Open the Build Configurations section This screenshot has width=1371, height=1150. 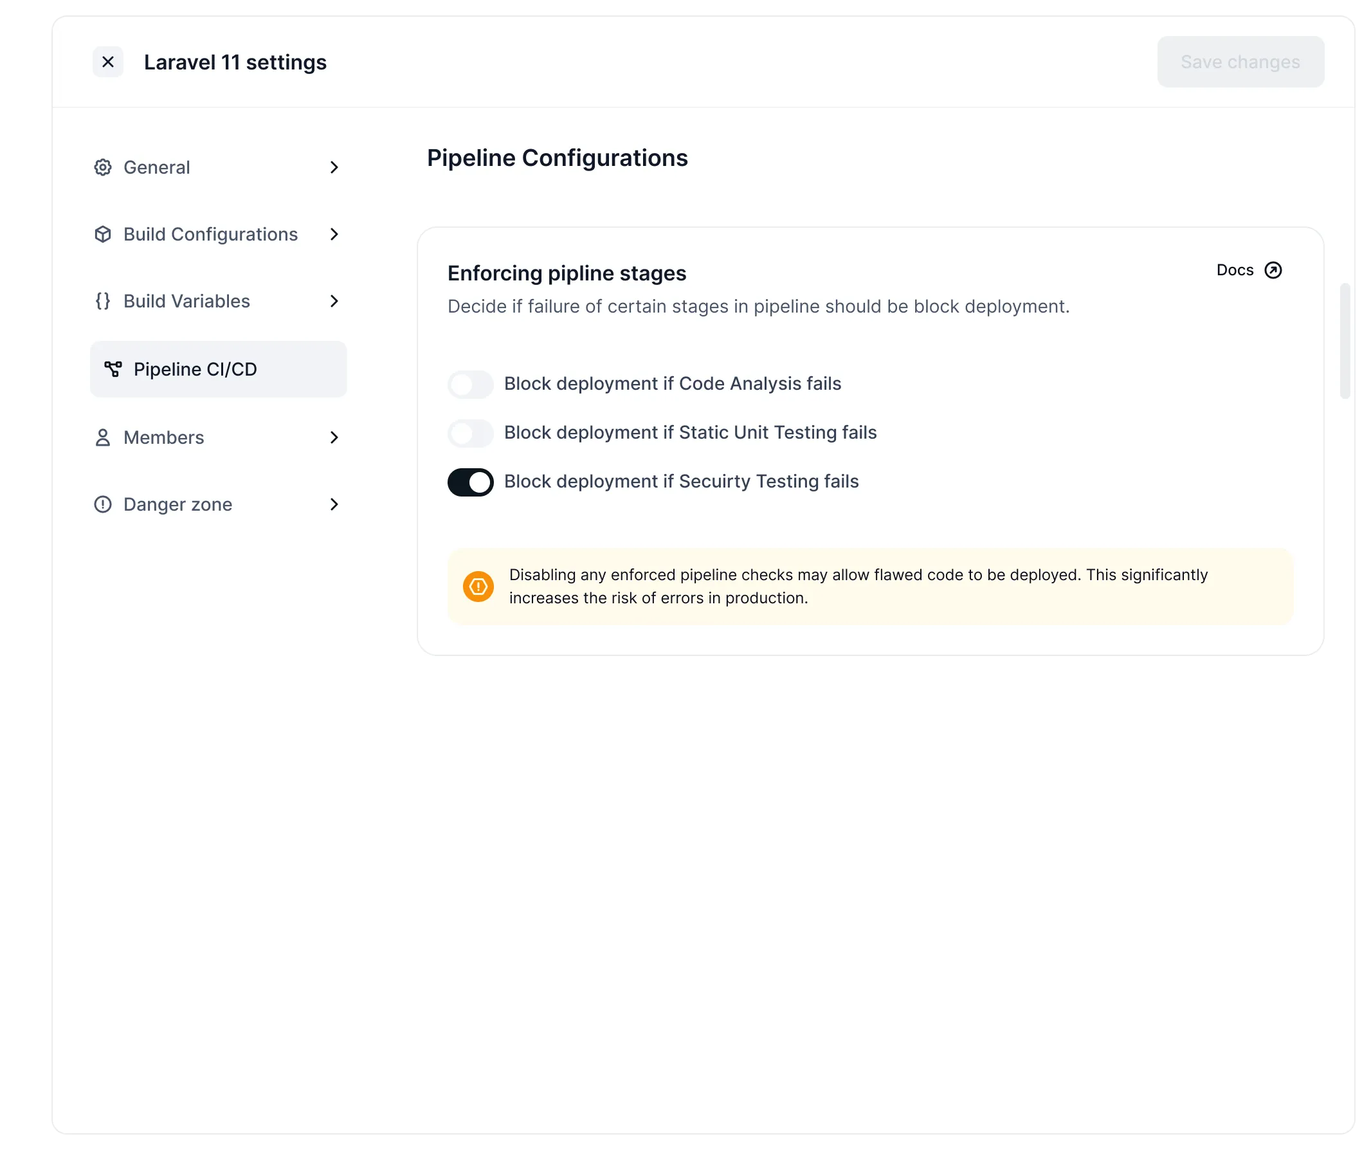coord(218,235)
